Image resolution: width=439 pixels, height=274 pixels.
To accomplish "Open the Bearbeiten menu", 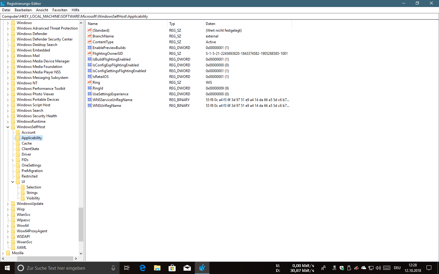I will [x=23, y=10].
